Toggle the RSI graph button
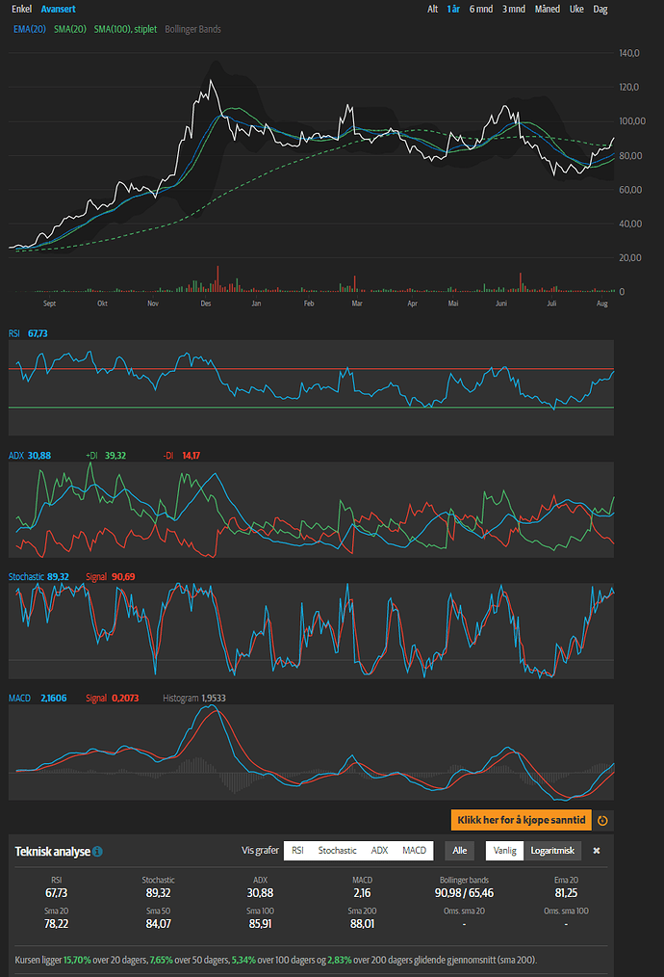This screenshot has height=977, width=664. (x=298, y=851)
